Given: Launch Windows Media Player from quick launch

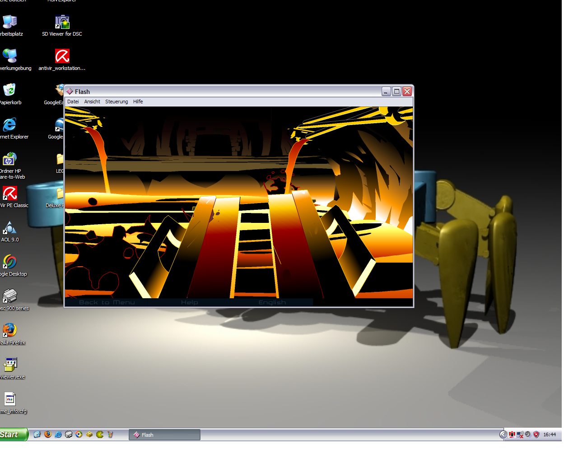Looking at the screenshot, I should (x=79, y=434).
